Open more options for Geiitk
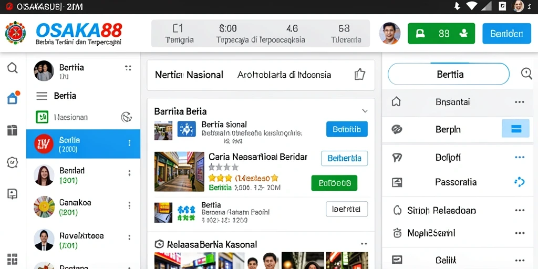This screenshot has height=269, width=538. (520, 261)
